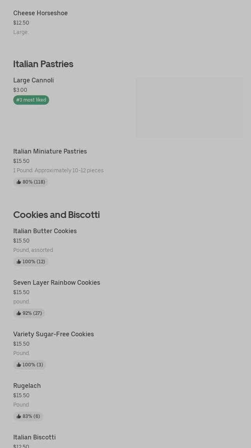The image size is (251, 448).
Task: Click thumbs-up icon on Variety Sugar-Free Cookies
Action: (19, 365)
